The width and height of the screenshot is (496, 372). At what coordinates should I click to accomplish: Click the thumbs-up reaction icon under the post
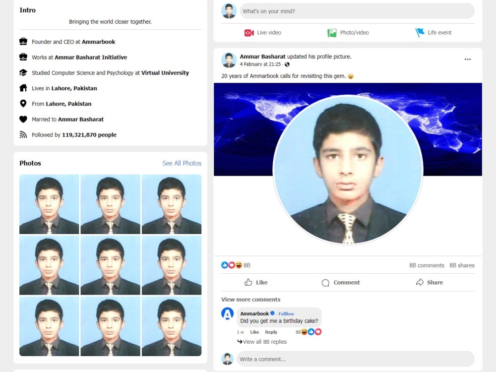coord(224,265)
